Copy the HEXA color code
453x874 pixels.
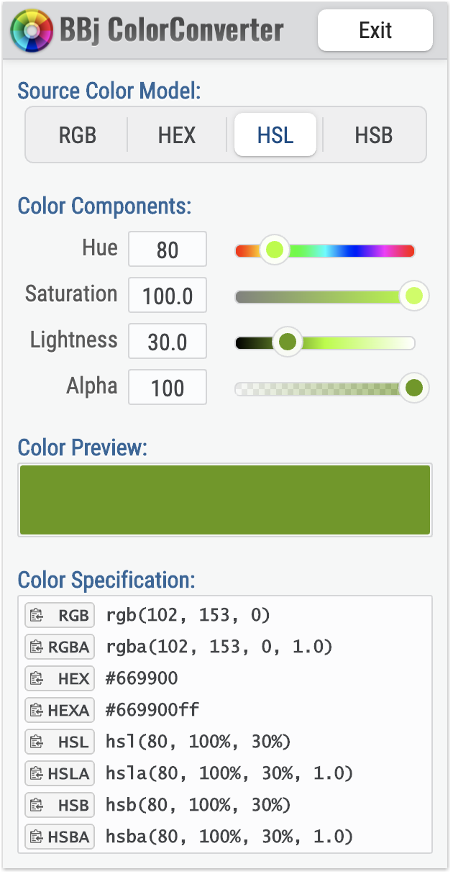[60, 710]
